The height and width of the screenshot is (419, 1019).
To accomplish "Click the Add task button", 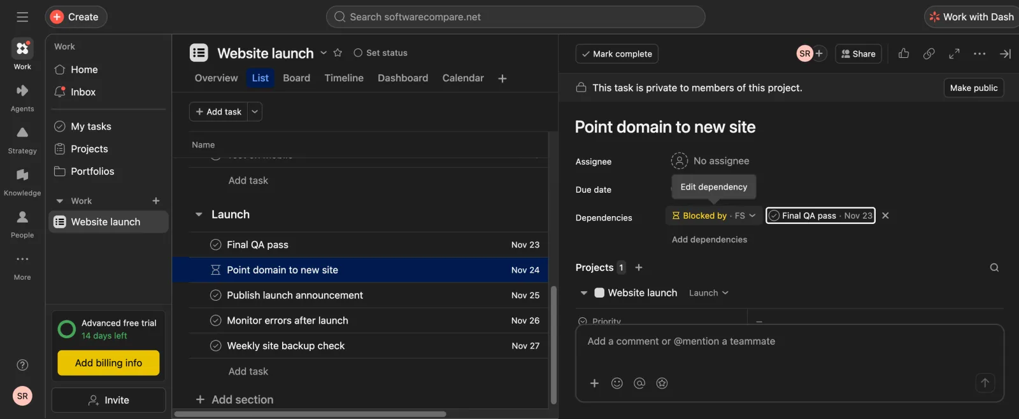I will pos(218,112).
